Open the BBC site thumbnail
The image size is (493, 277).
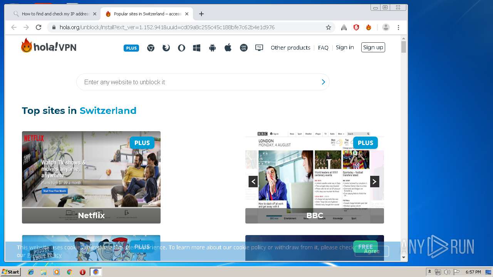point(315,177)
